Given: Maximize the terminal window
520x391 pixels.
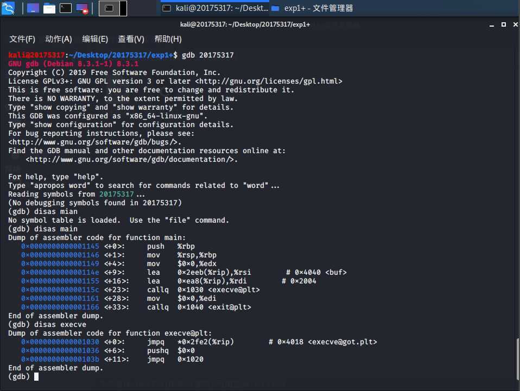Looking at the screenshot, I should [x=503, y=24].
